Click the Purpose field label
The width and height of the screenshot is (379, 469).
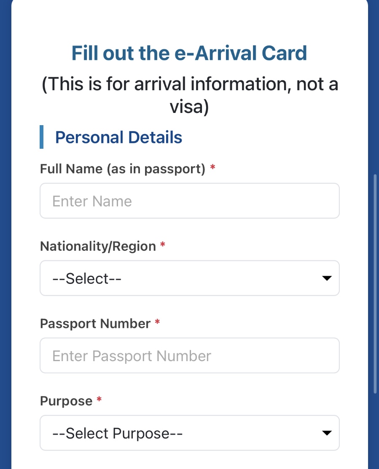(66, 401)
